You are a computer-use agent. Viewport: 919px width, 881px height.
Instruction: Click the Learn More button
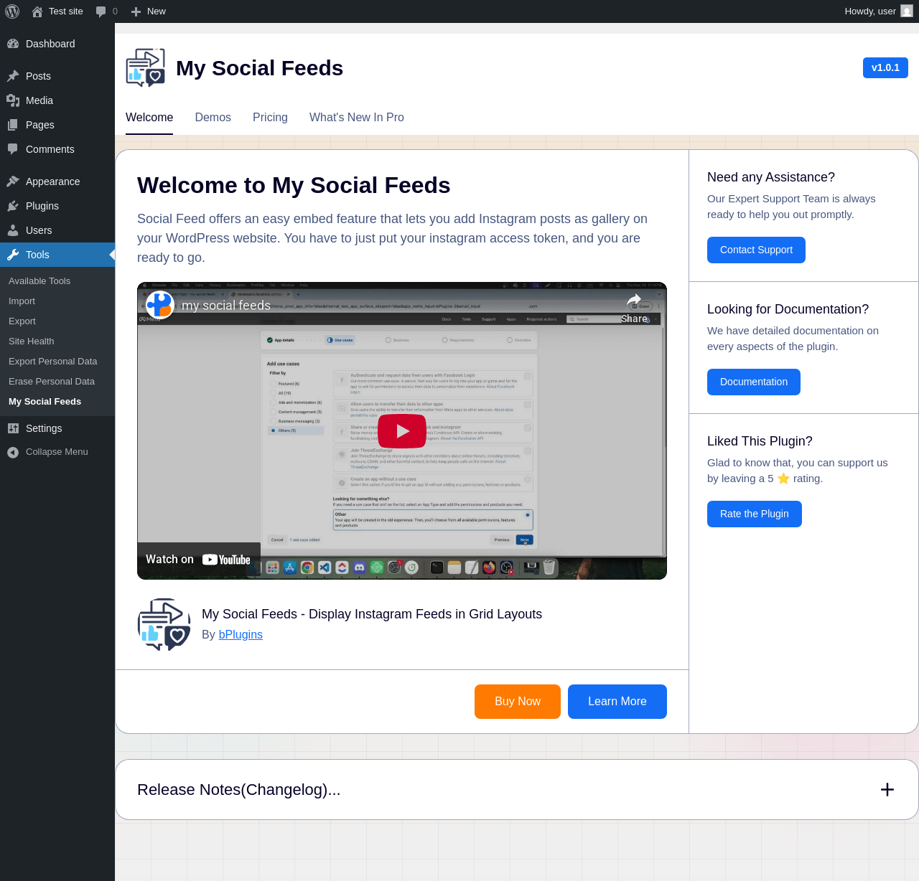617,702
